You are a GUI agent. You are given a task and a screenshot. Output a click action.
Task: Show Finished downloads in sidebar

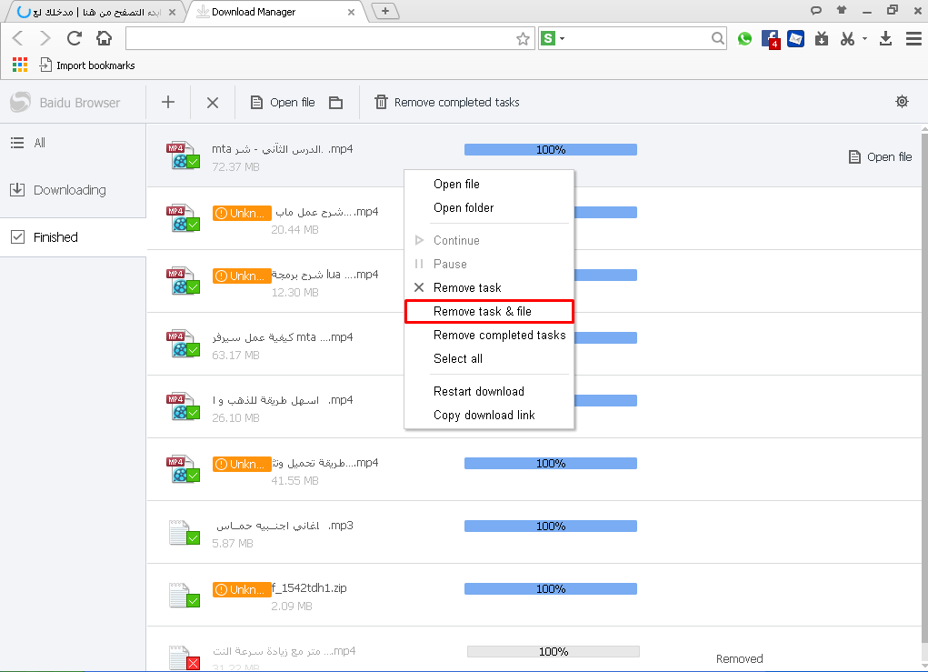73,237
